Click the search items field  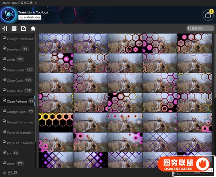pos(201,29)
